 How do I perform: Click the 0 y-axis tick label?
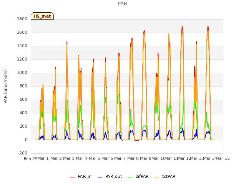(26, 140)
